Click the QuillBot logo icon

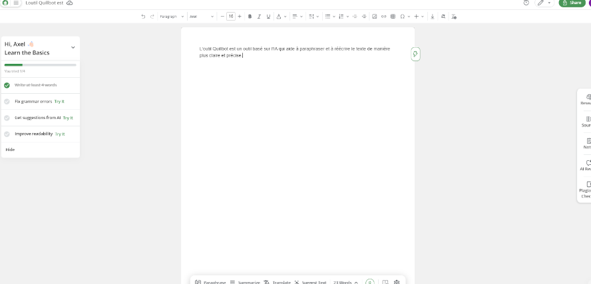pyautogui.click(x=5, y=3)
